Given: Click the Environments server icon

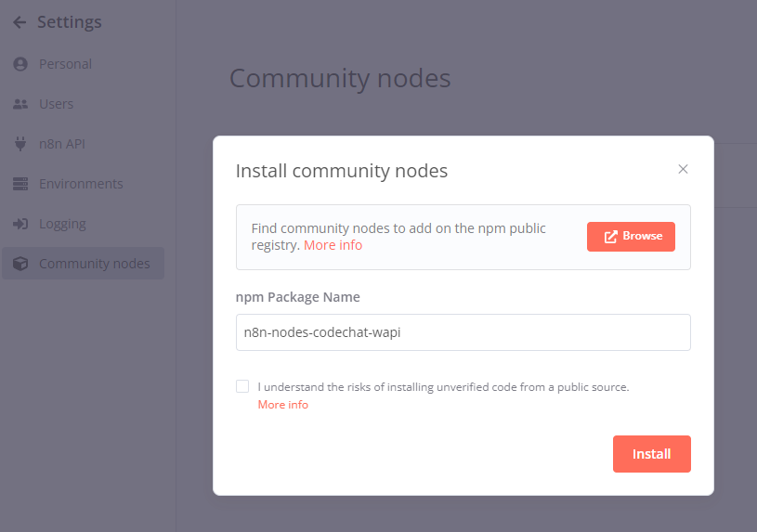Looking at the screenshot, I should click(20, 184).
